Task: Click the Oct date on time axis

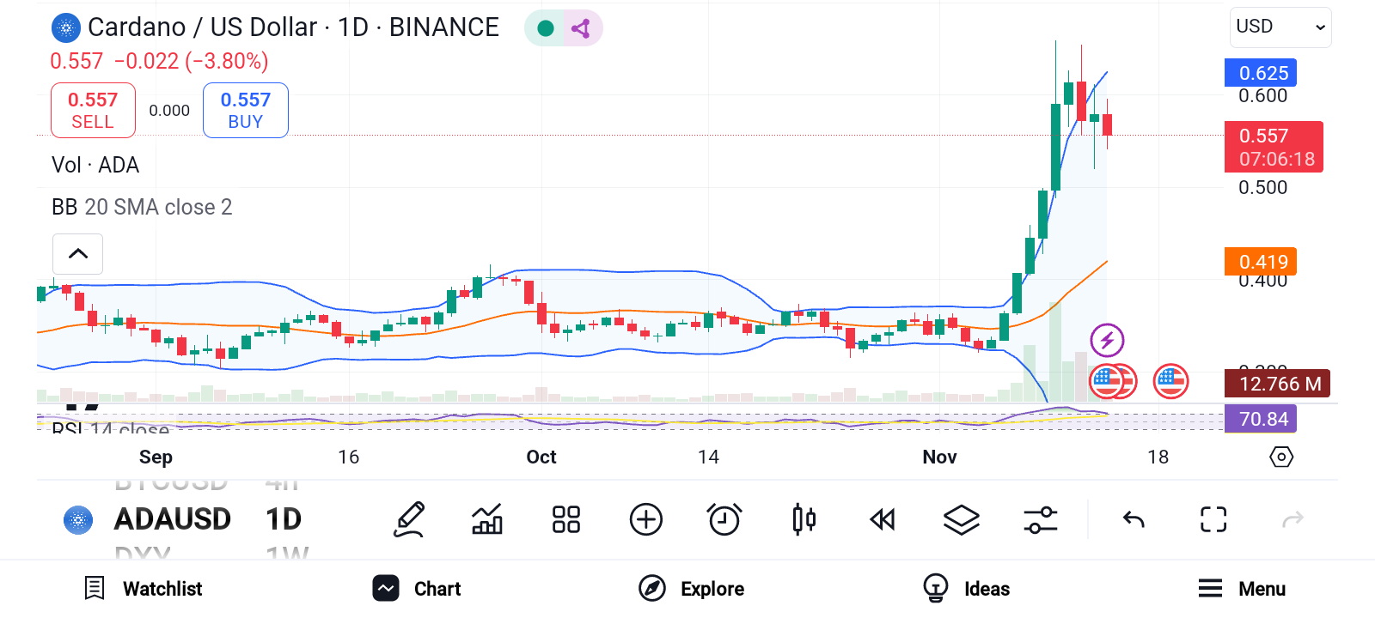Action: point(541,457)
